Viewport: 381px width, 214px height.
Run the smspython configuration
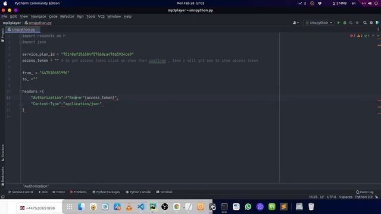[x=339, y=23]
